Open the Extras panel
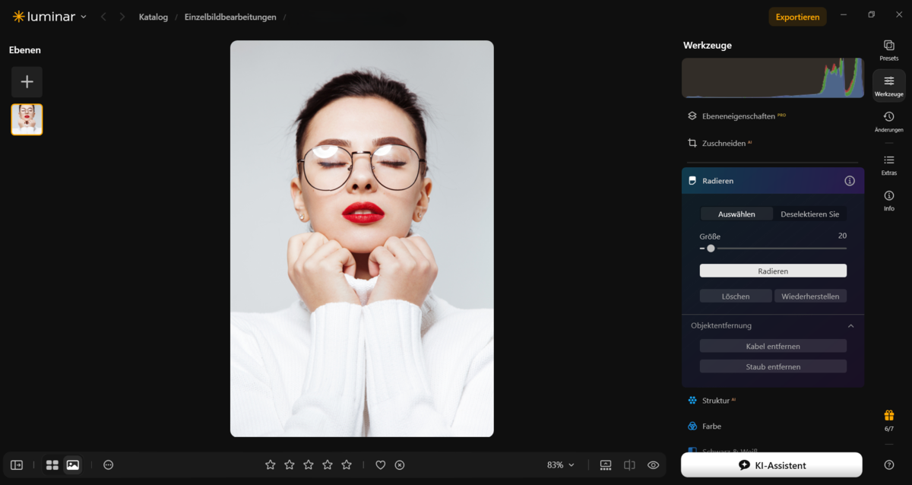Viewport: 912px width, 485px height. click(x=889, y=165)
